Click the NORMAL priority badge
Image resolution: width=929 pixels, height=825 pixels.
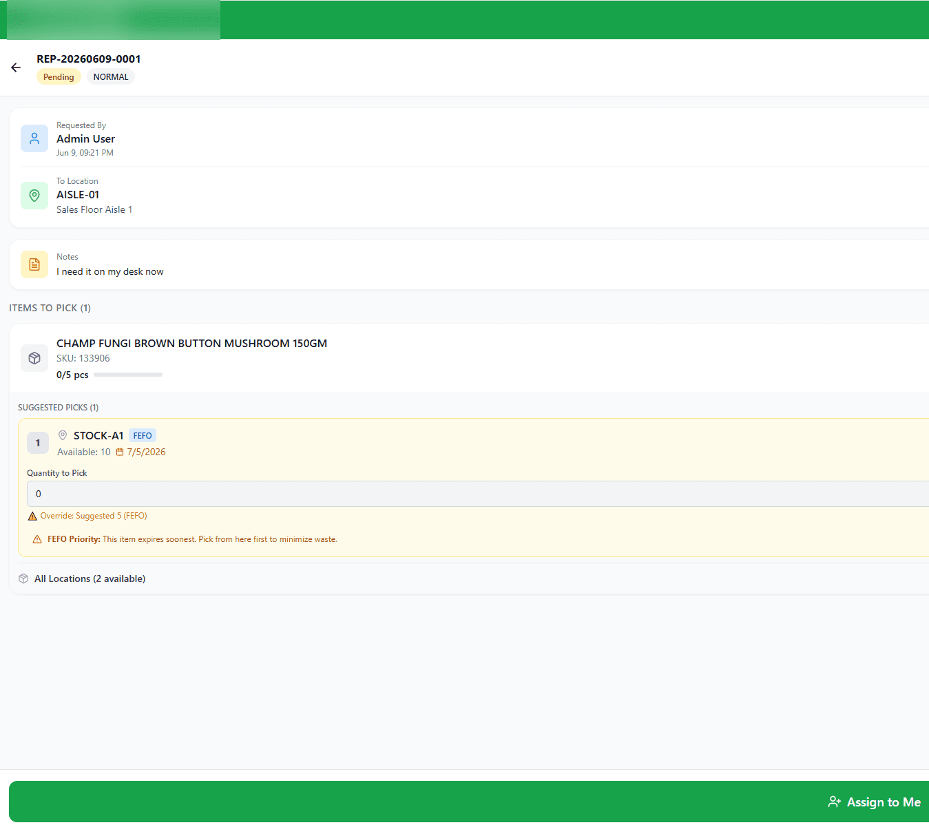pyautogui.click(x=111, y=77)
